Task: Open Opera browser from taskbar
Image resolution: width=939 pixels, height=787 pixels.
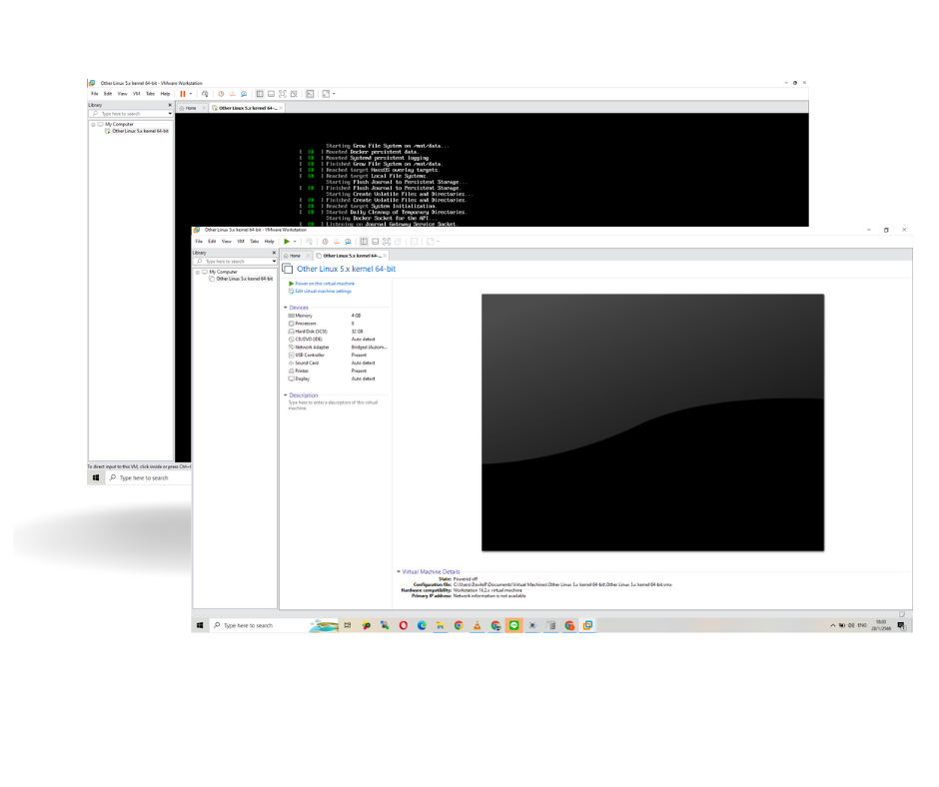Action: (x=404, y=626)
